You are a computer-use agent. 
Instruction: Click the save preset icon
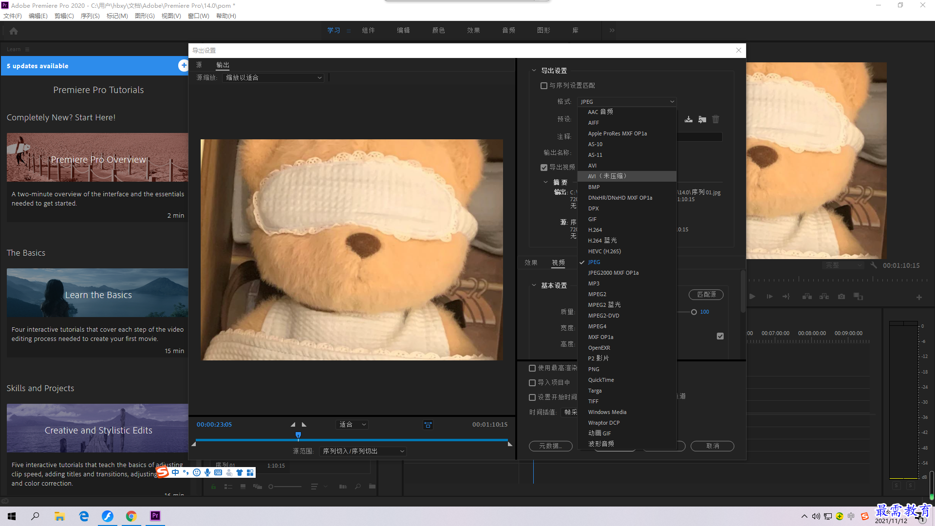tap(689, 119)
